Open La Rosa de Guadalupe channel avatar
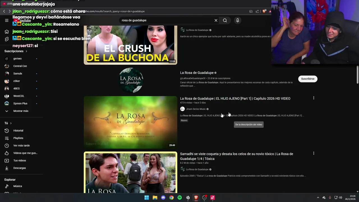 (x=130, y=80)
